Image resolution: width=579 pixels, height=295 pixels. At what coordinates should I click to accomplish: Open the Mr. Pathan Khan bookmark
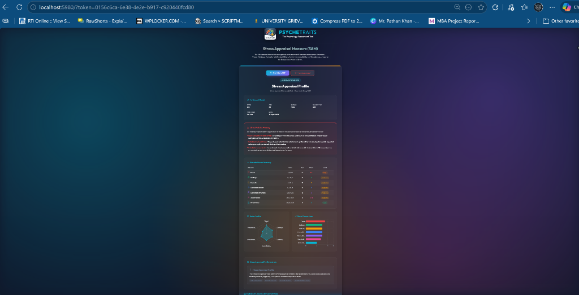[395, 21]
